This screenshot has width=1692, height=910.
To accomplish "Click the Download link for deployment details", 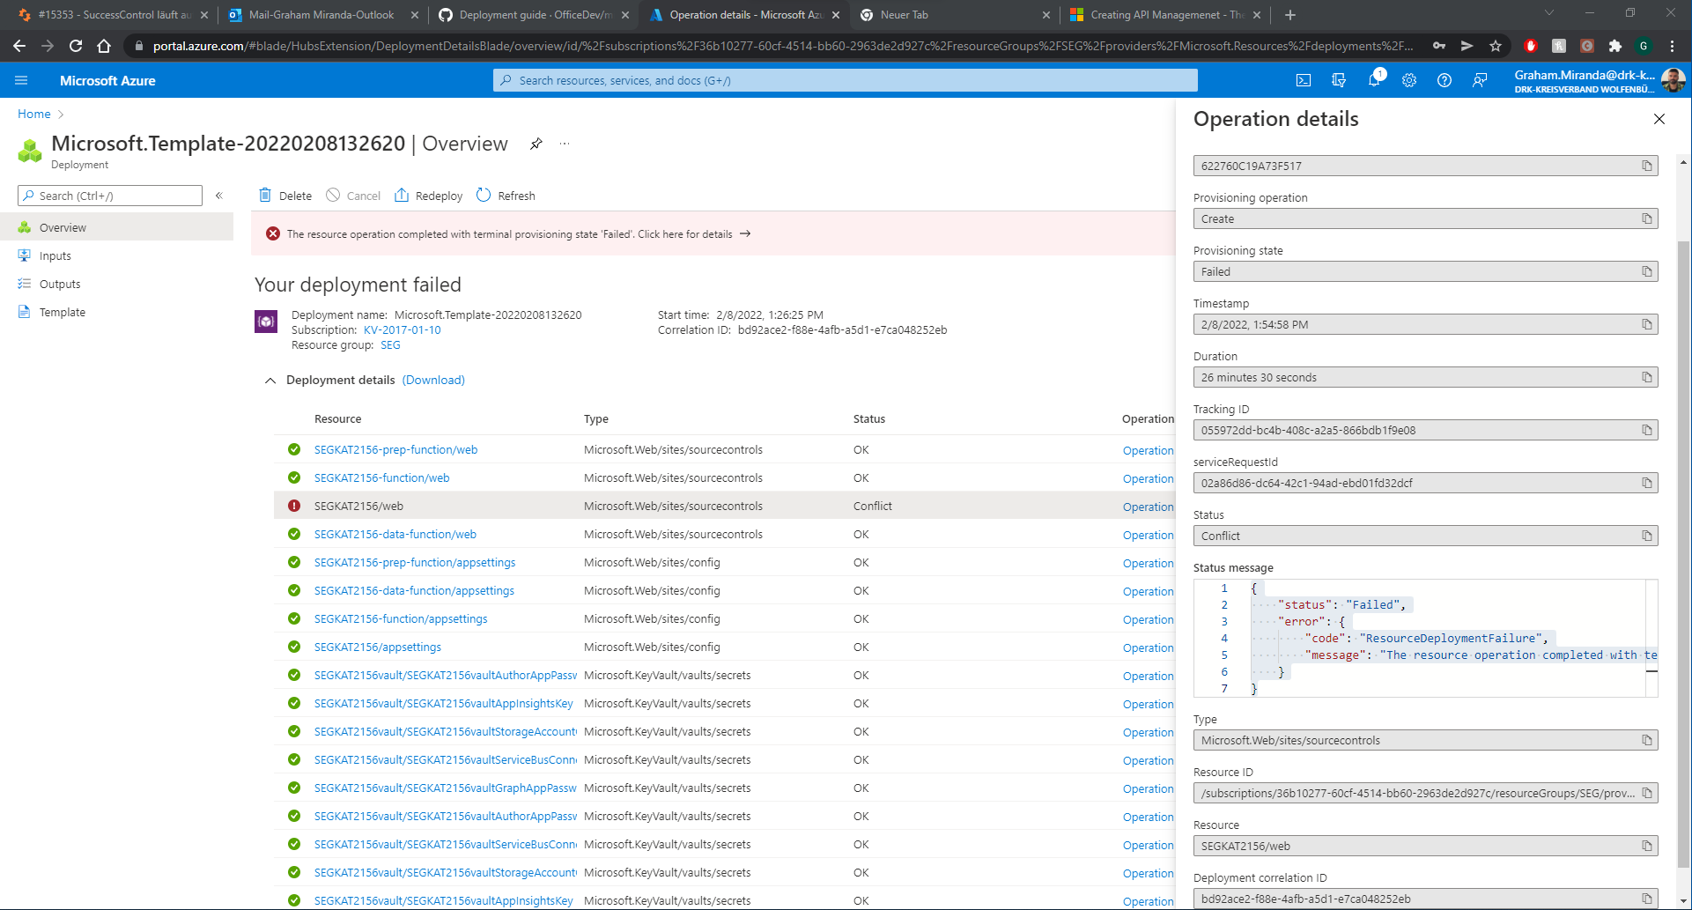I will pyautogui.click(x=433, y=380).
